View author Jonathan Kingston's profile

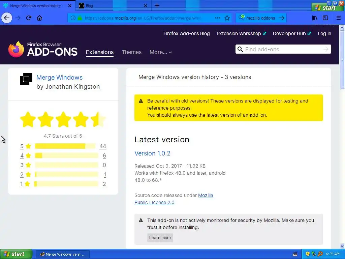tap(72, 87)
